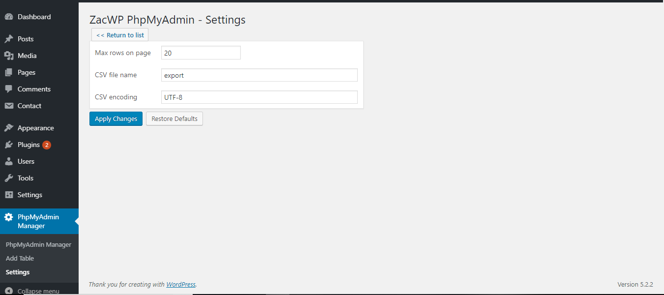Open the Add Table submenu item
This screenshot has height=295, width=664.
coord(20,258)
